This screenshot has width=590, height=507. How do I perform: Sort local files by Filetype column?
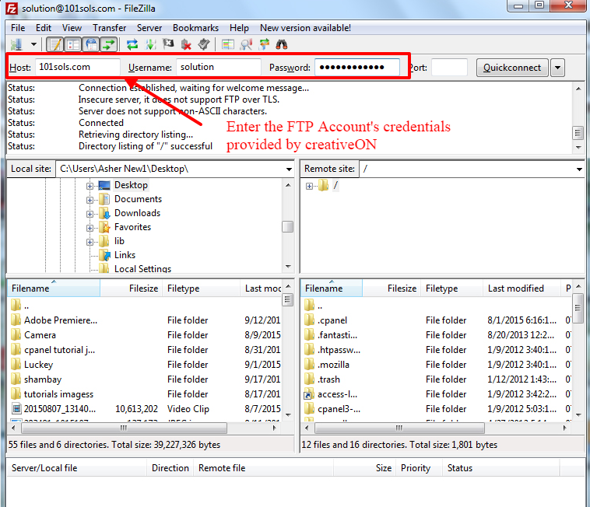(x=202, y=288)
